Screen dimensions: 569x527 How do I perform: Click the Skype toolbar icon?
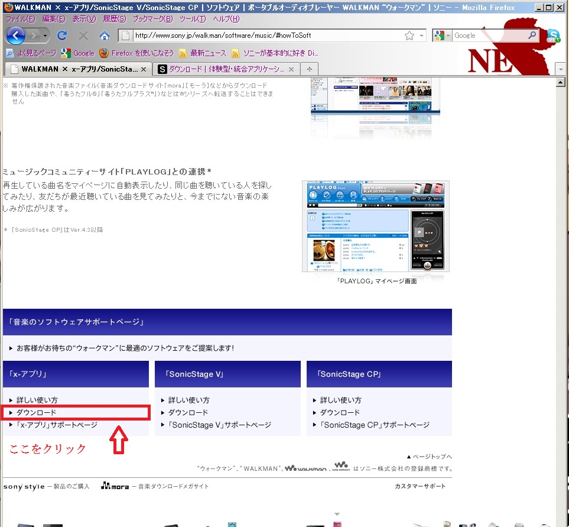[x=553, y=35]
